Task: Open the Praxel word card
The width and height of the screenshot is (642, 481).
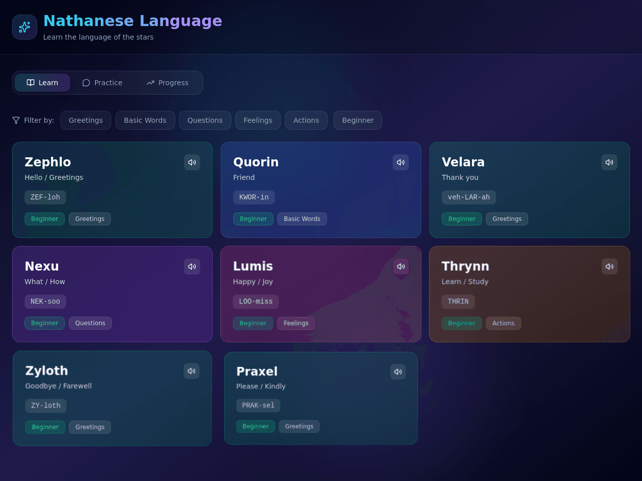Action: coord(321,398)
